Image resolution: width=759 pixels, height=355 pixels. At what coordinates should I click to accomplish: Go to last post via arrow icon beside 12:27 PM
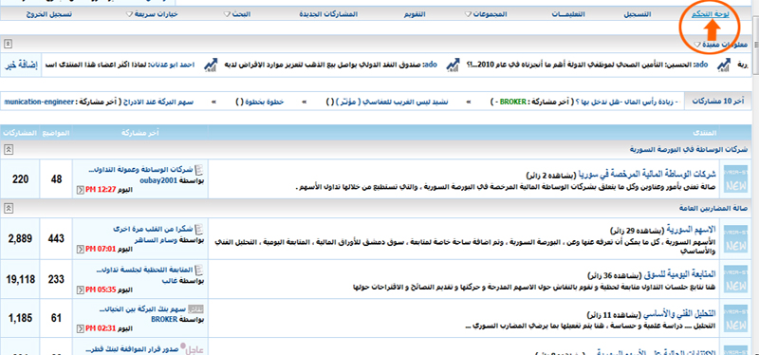pyautogui.click(x=81, y=190)
